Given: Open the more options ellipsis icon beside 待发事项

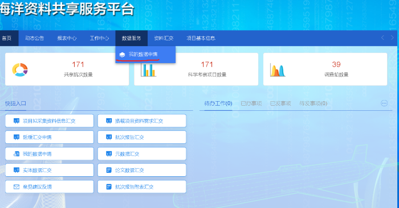Looking at the screenshot, I should pos(384,103).
